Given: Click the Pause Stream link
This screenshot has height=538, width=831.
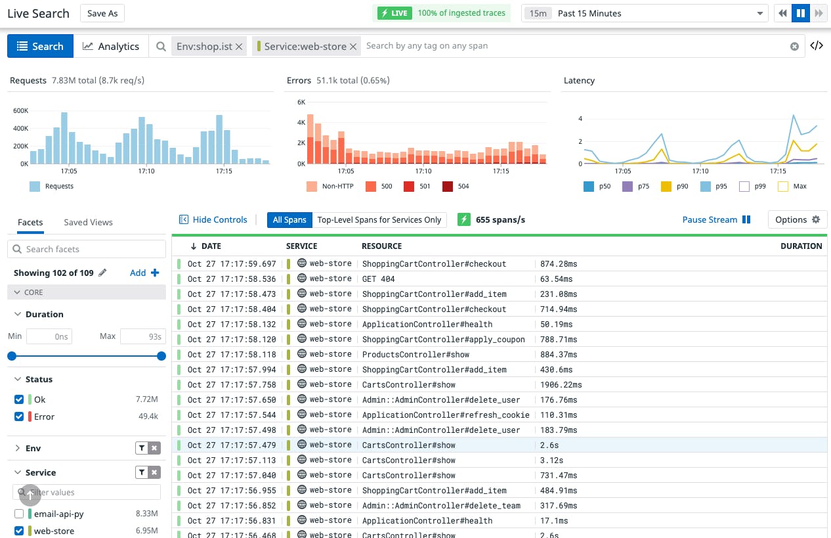Looking at the screenshot, I should tap(716, 219).
